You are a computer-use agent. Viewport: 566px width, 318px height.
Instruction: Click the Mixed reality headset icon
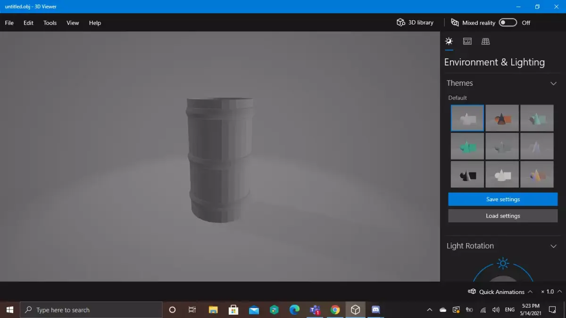pyautogui.click(x=455, y=22)
